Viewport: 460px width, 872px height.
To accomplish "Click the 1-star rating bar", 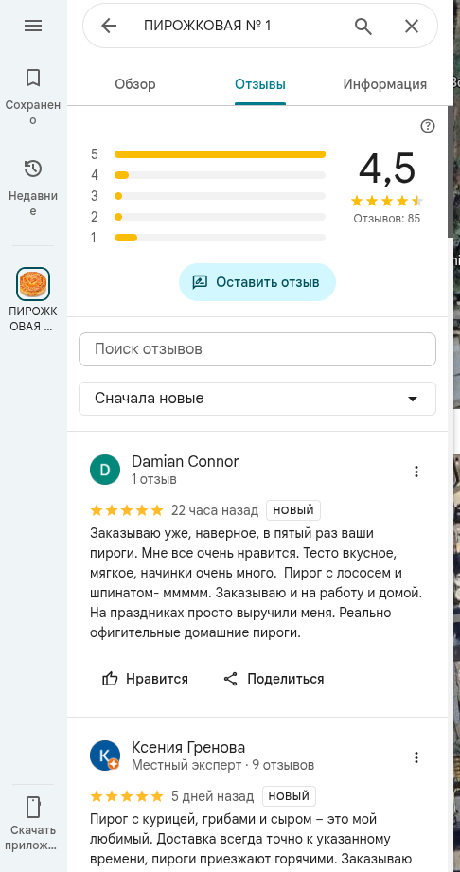I will point(220,238).
